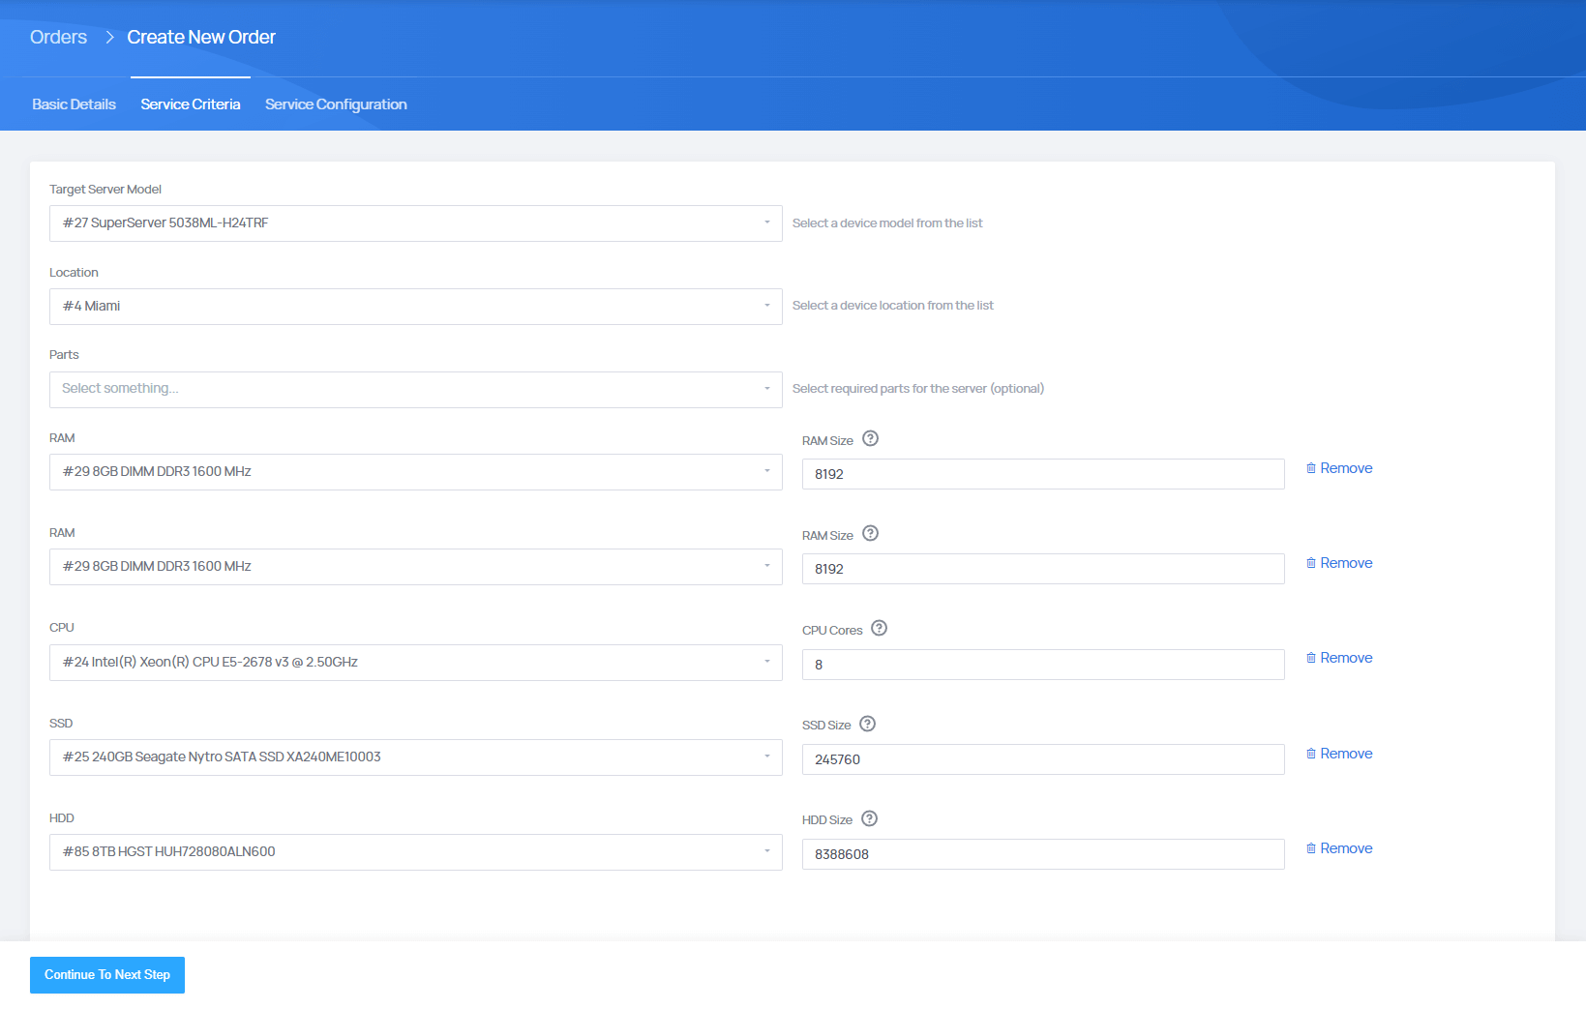Open the HDD dropdown with HGST drive
Image resolution: width=1586 pixels, height=1009 pixels.
click(416, 852)
